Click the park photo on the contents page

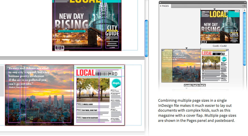point(93,90)
